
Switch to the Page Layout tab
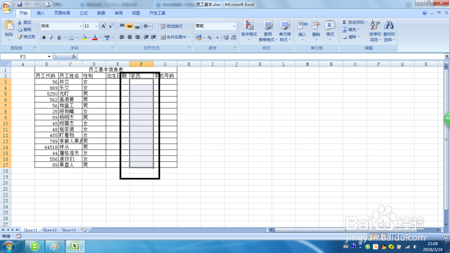62,13
